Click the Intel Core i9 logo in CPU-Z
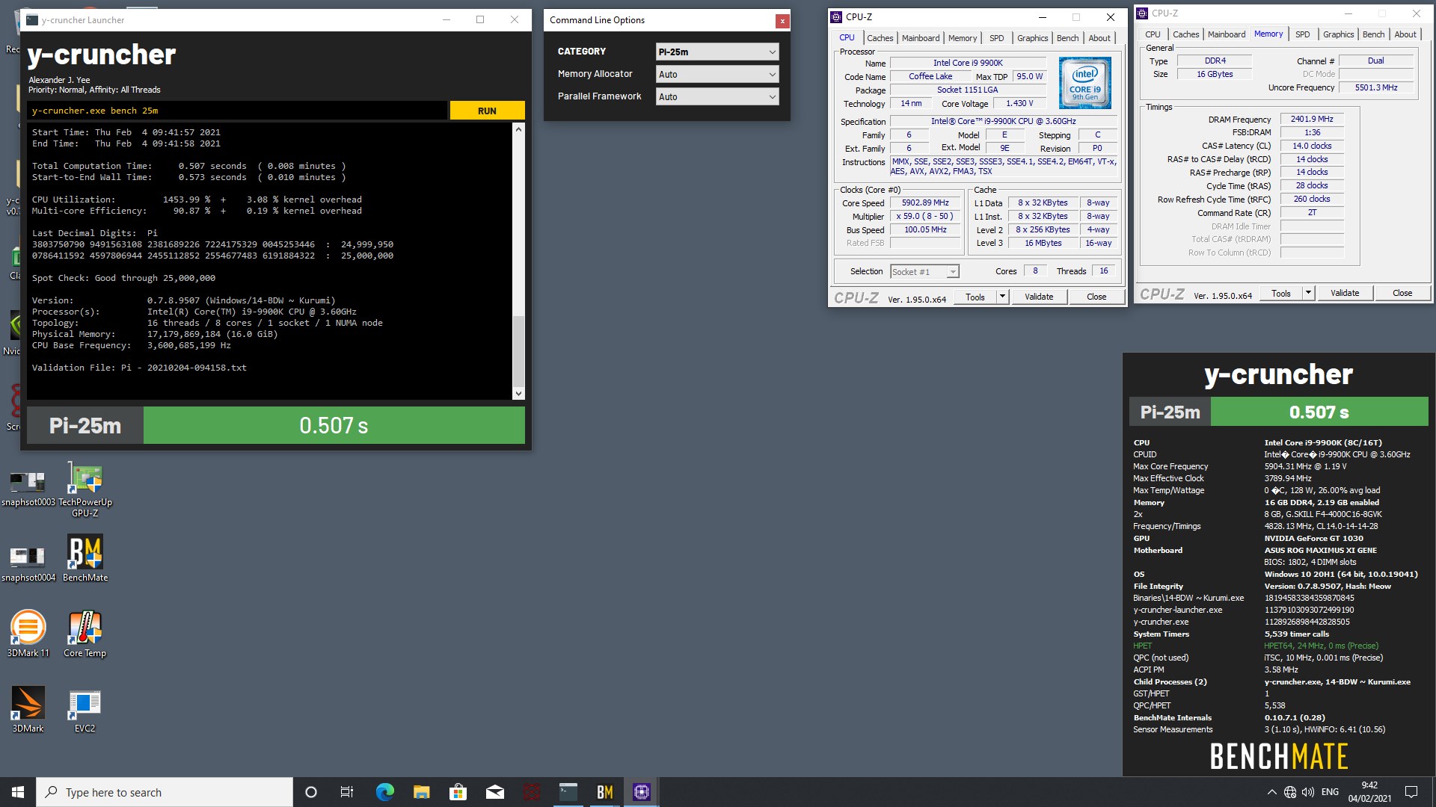Screen dimensions: 1436x807 point(1085,83)
